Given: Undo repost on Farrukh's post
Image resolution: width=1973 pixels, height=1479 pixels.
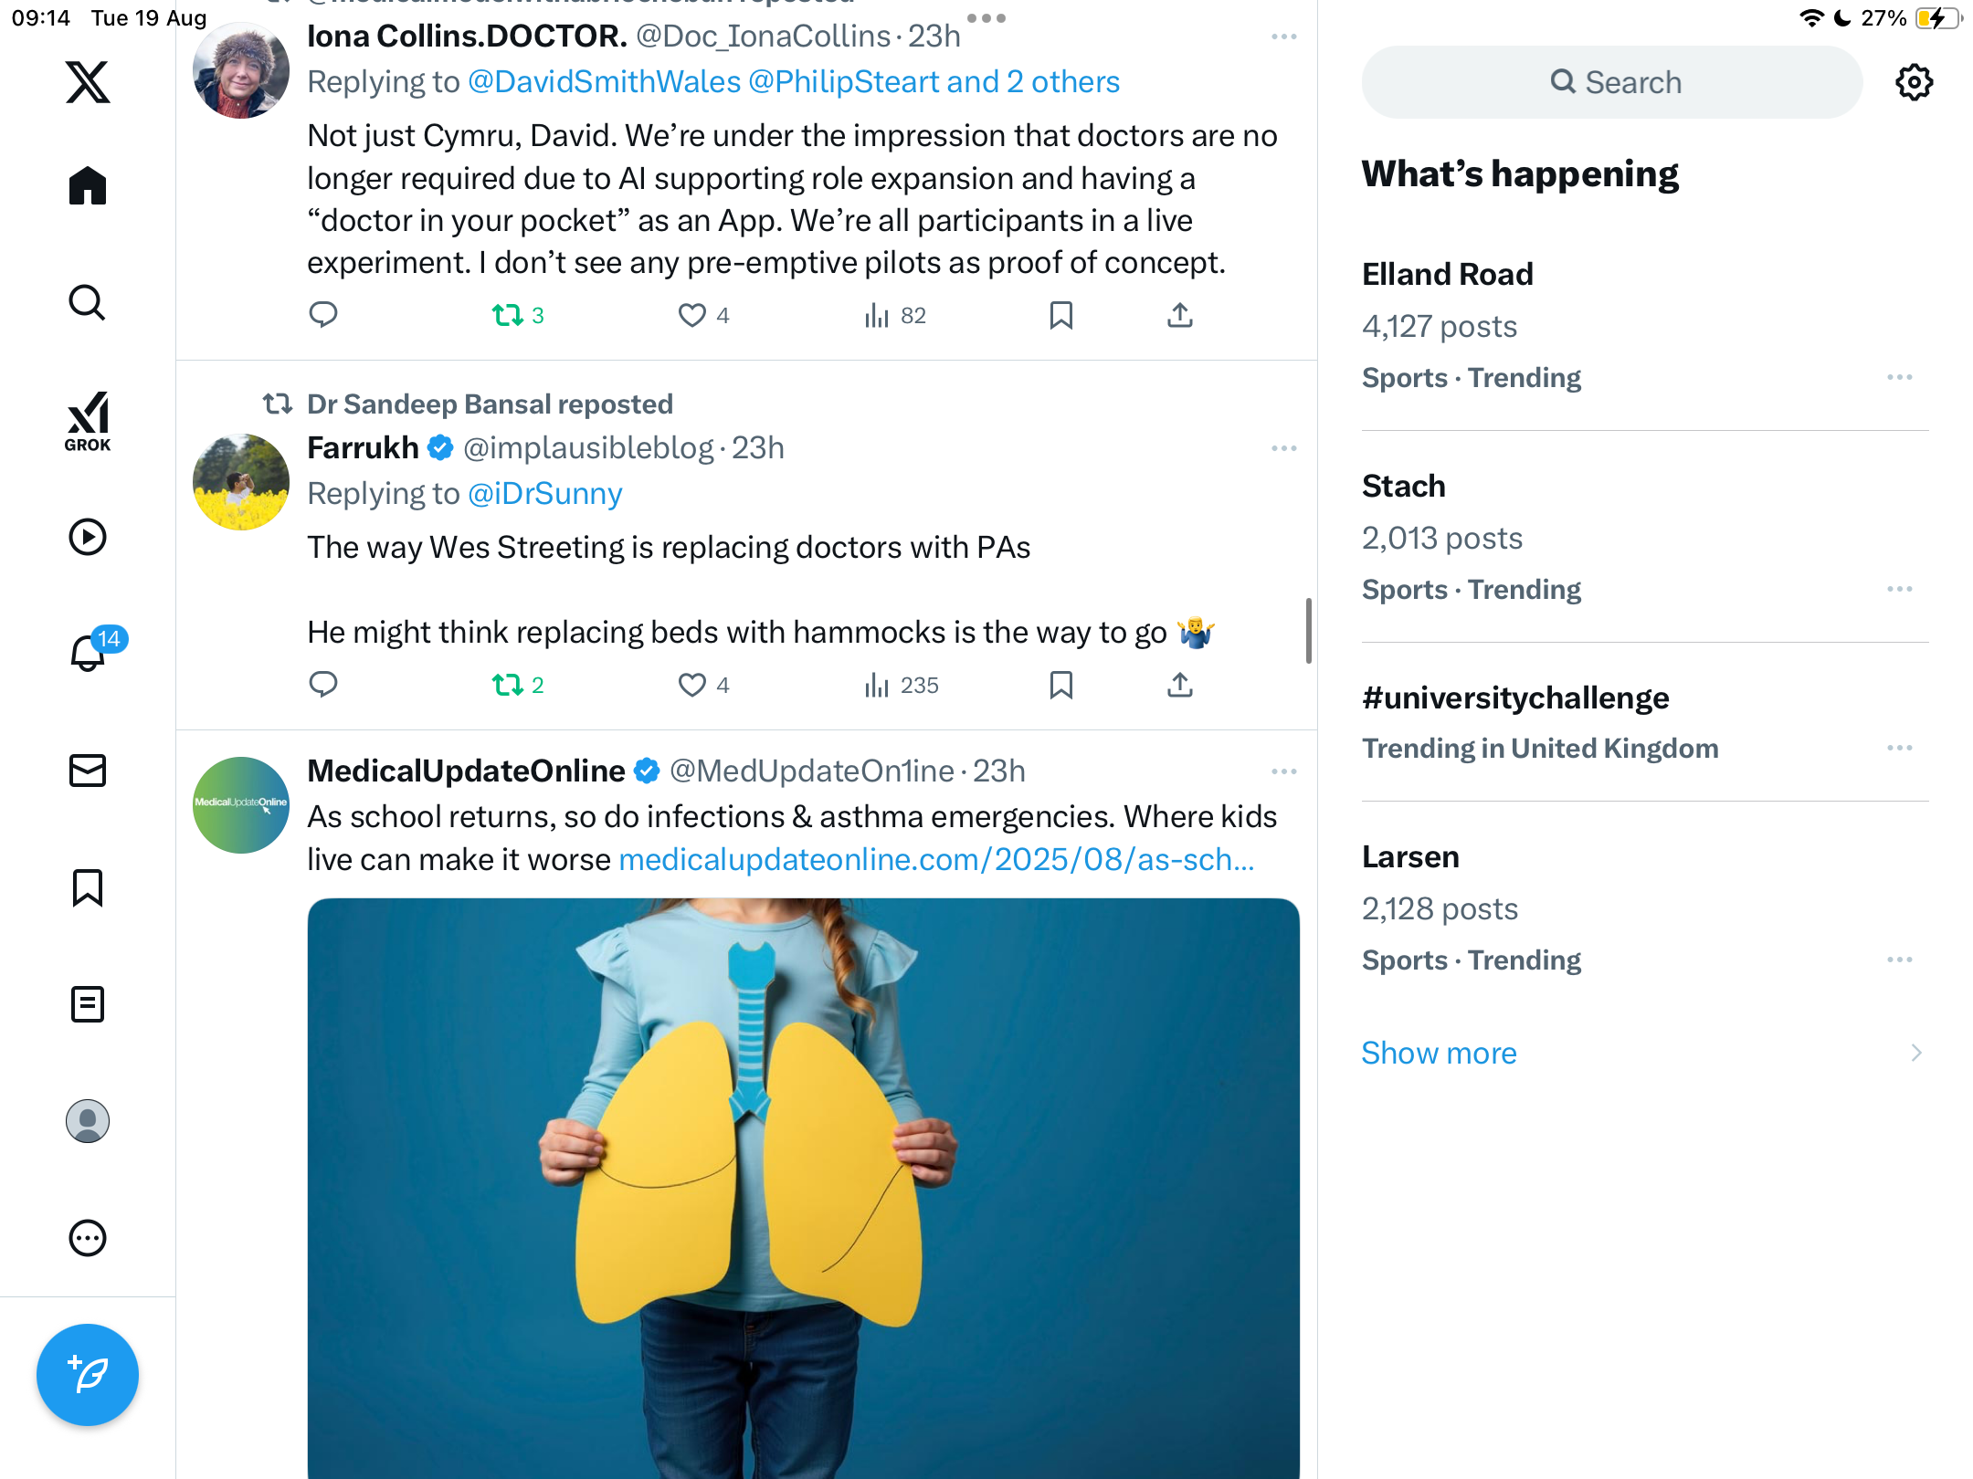Looking at the screenshot, I should click(508, 685).
